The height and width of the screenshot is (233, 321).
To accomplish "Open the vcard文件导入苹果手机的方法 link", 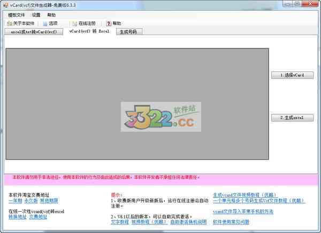I will click(243, 211).
